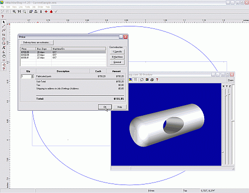249x193 pixels.
Task: Select the straight line drawing tool
Action: pos(3,26)
